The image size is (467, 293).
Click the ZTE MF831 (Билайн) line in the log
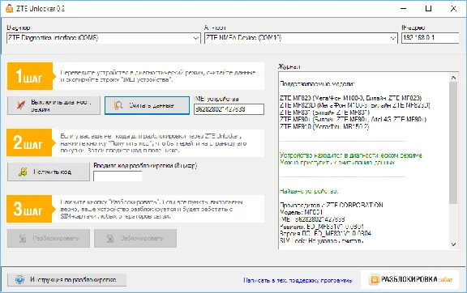pyautogui.click(x=324, y=113)
